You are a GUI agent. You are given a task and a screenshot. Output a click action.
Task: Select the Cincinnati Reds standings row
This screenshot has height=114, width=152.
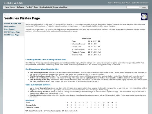[86, 55]
